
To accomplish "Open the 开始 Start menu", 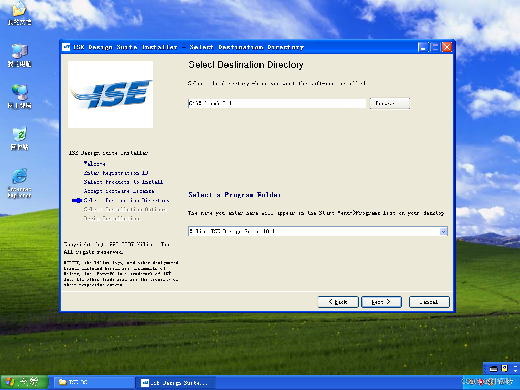I will 24,382.
